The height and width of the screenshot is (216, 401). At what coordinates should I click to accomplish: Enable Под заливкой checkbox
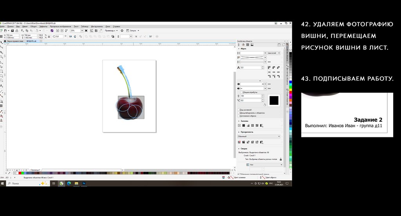click(238, 110)
